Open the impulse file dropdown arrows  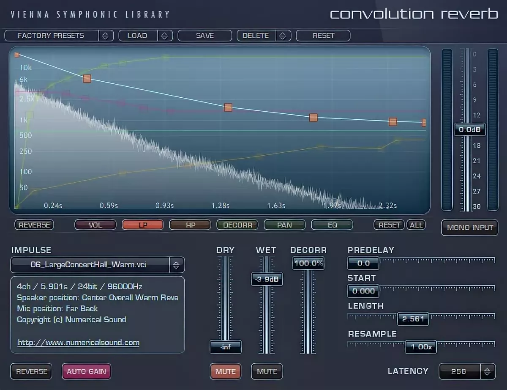[177, 265]
